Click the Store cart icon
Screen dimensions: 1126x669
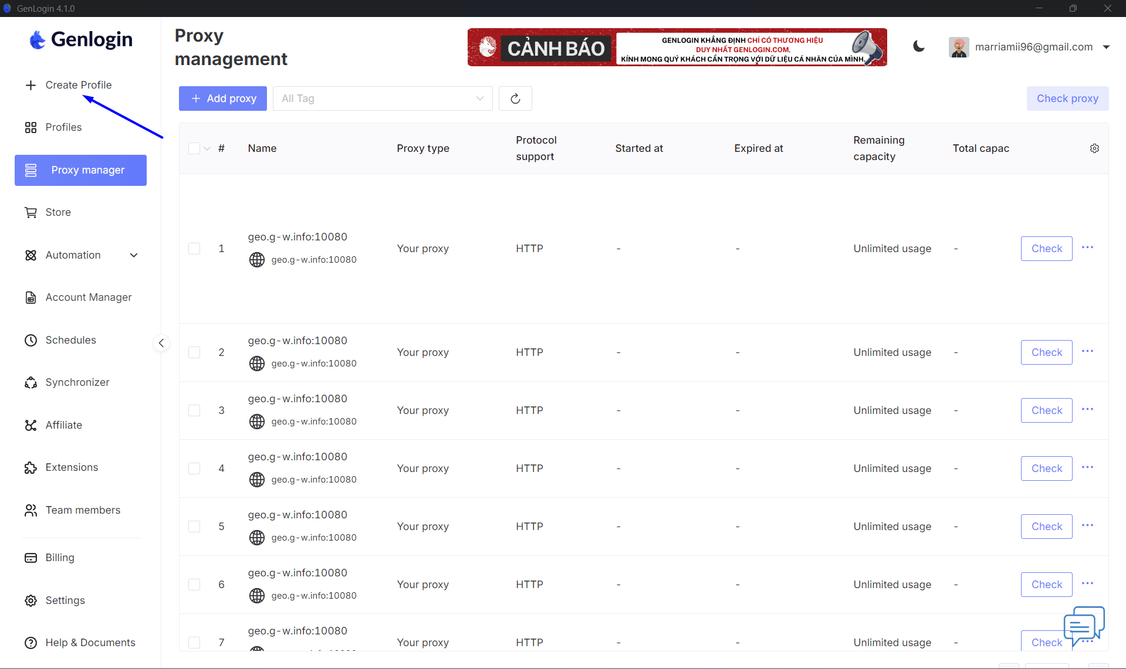[31, 212]
